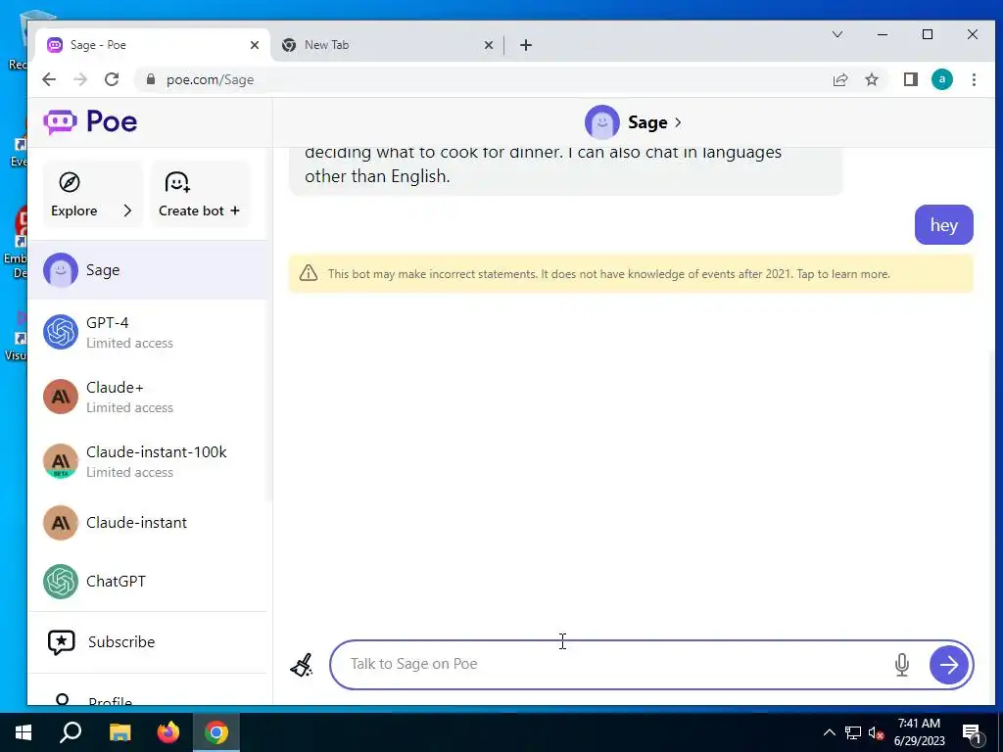Click the warning triangle icon in banner
This screenshot has width=1003, height=752.
[309, 273]
